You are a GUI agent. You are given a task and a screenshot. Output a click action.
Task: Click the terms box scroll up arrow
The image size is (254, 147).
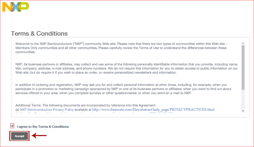pos(243,44)
